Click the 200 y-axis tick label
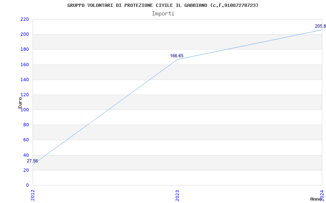The width and height of the screenshot is (326, 203). pyautogui.click(x=24, y=34)
